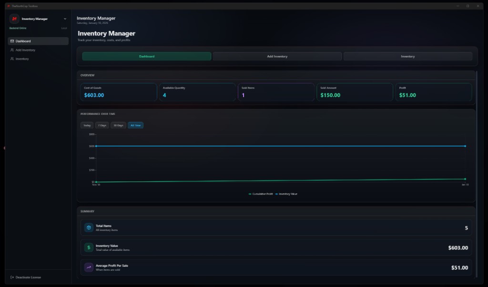The height and width of the screenshot is (287, 488).
Task: Click the OVERVIEW section header
Action: (88, 75)
